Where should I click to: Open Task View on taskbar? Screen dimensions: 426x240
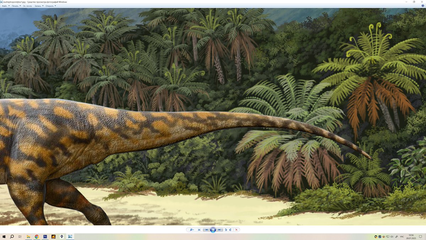(20, 236)
